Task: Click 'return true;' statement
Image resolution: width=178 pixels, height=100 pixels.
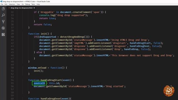Action: coord(48,18)
